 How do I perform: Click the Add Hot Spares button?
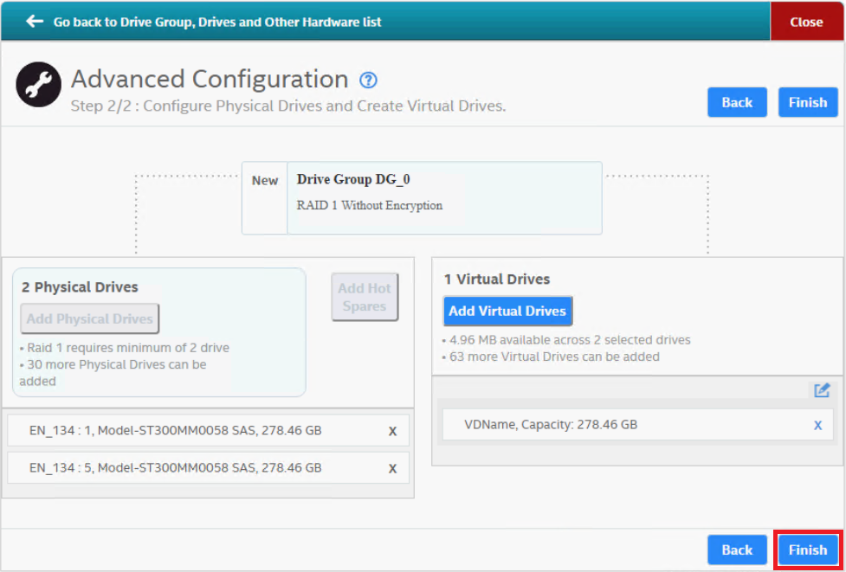coord(365,297)
